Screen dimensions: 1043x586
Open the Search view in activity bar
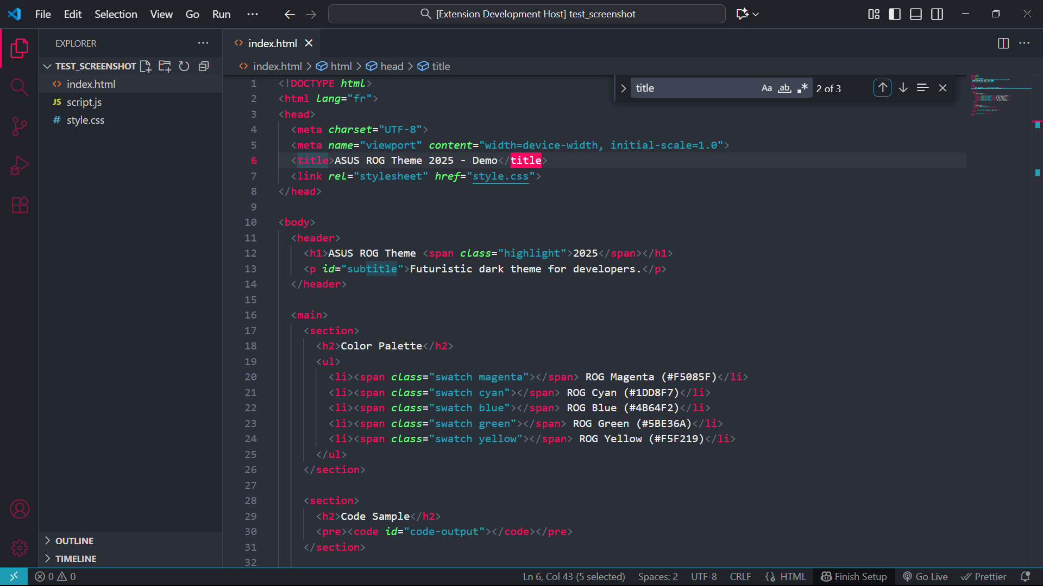pyautogui.click(x=20, y=87)
